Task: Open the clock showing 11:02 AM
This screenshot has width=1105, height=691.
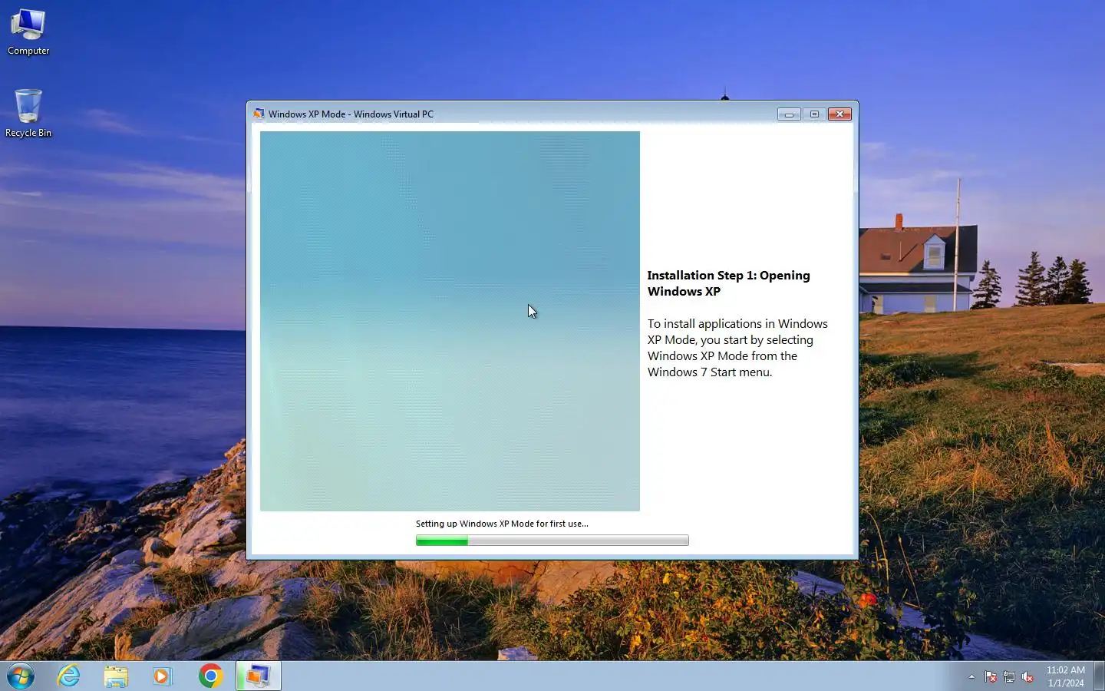Action: click(x=1066, y=676)
